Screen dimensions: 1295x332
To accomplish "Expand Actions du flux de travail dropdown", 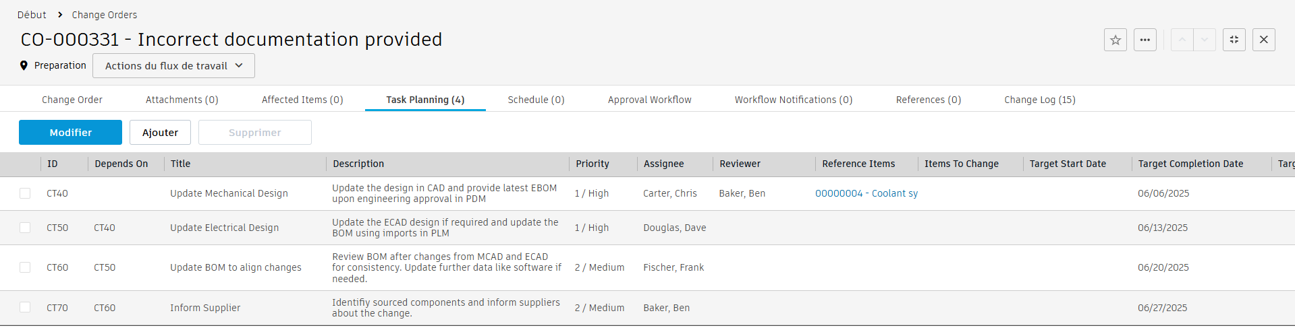I will pyautogui.click(x=173, y=66).
